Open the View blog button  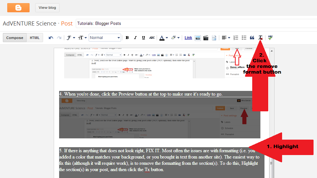[47, 8]
